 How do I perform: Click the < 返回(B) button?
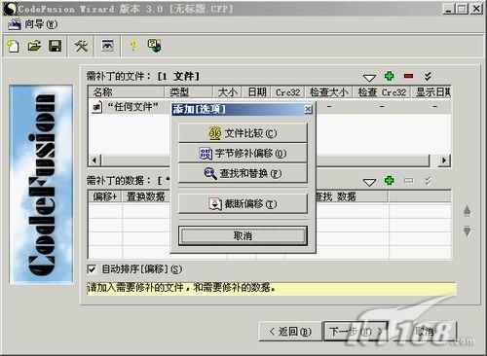click(x=290, y=332)
